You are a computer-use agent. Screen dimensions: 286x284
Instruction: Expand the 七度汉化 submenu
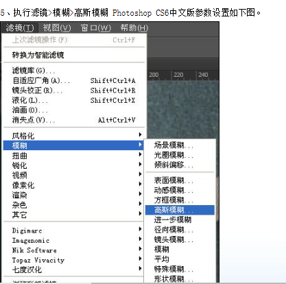[x=73, y=270]
